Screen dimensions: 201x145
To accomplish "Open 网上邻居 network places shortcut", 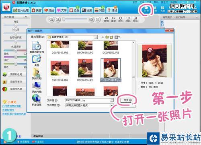I will pyautogui.click(x=37, y=100).
